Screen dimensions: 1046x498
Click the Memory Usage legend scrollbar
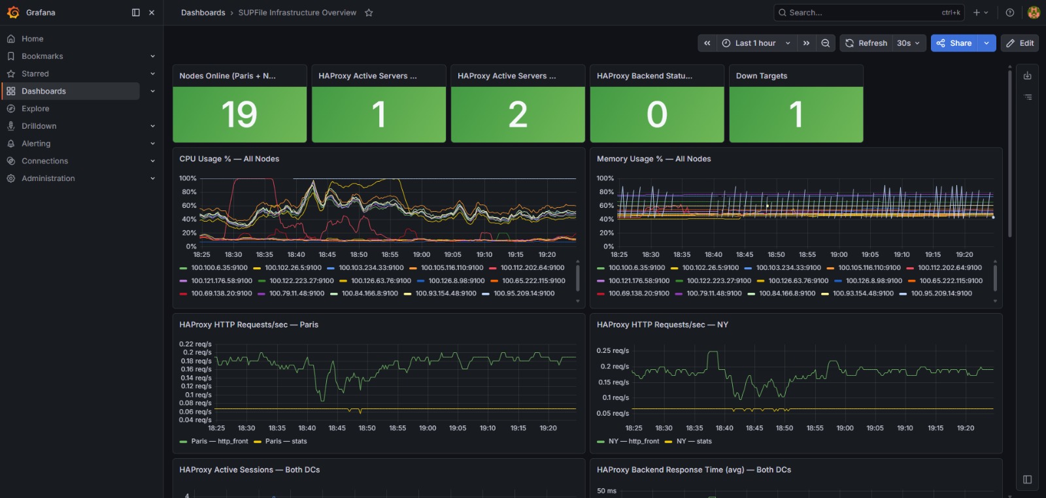point(995,277)
